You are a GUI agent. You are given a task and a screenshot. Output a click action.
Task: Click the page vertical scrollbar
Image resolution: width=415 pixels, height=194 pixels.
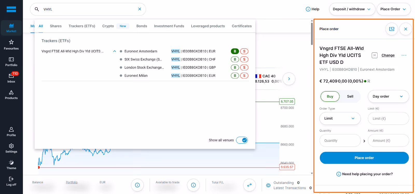[312, 34]
